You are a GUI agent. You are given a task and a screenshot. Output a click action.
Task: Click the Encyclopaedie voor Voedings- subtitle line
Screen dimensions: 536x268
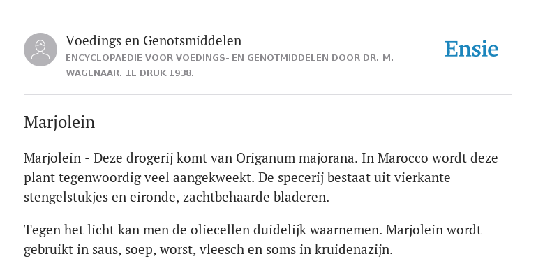(230, 58)
